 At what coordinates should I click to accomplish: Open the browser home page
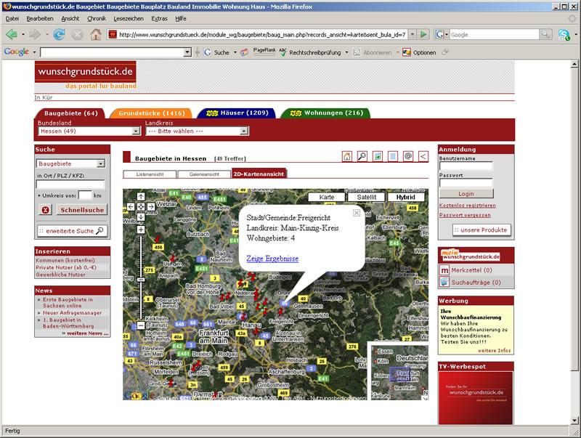(96, 35)
